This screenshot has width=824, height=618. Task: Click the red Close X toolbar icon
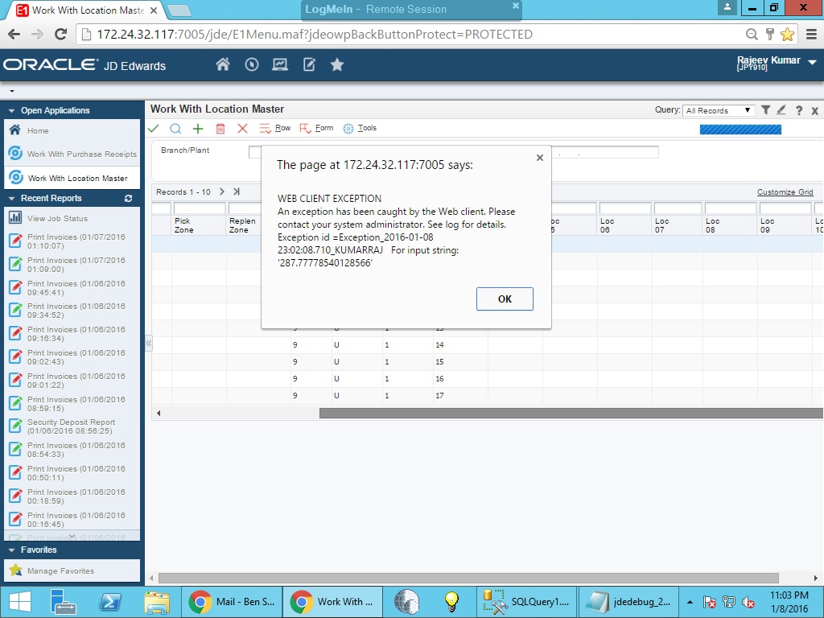[x=242, y=129]
